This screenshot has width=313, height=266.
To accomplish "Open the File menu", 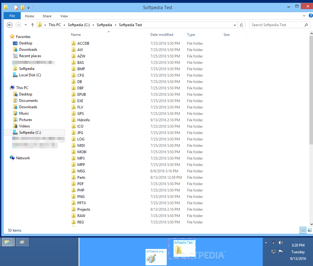I will [x=12, y=16].
